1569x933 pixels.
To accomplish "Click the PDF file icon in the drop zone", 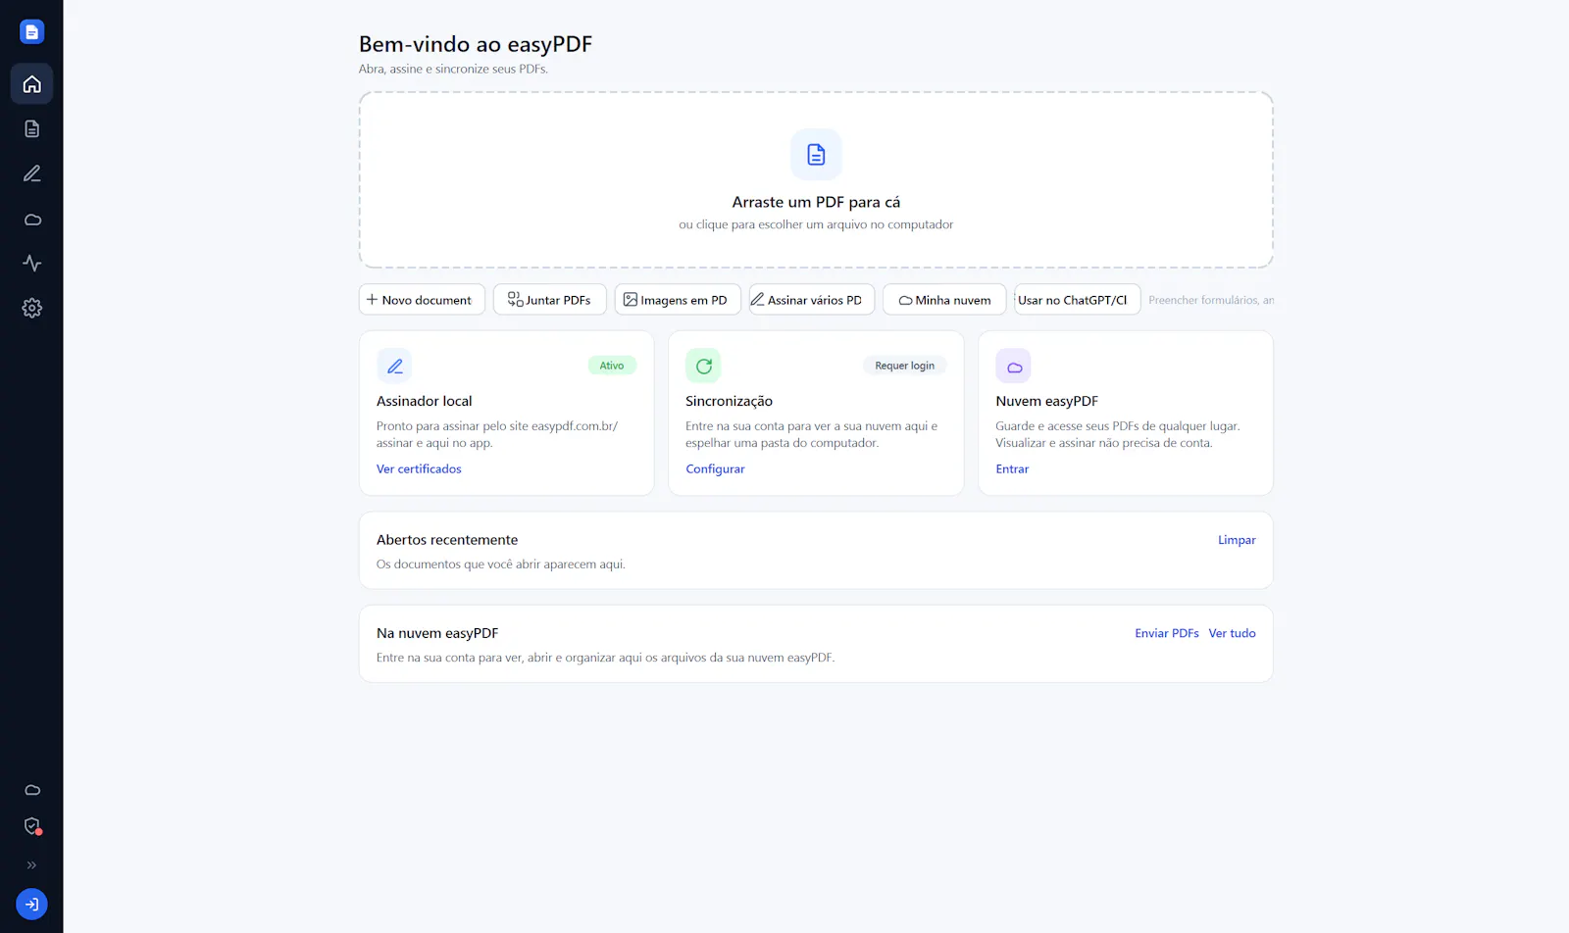I will [x=816, y=155].
